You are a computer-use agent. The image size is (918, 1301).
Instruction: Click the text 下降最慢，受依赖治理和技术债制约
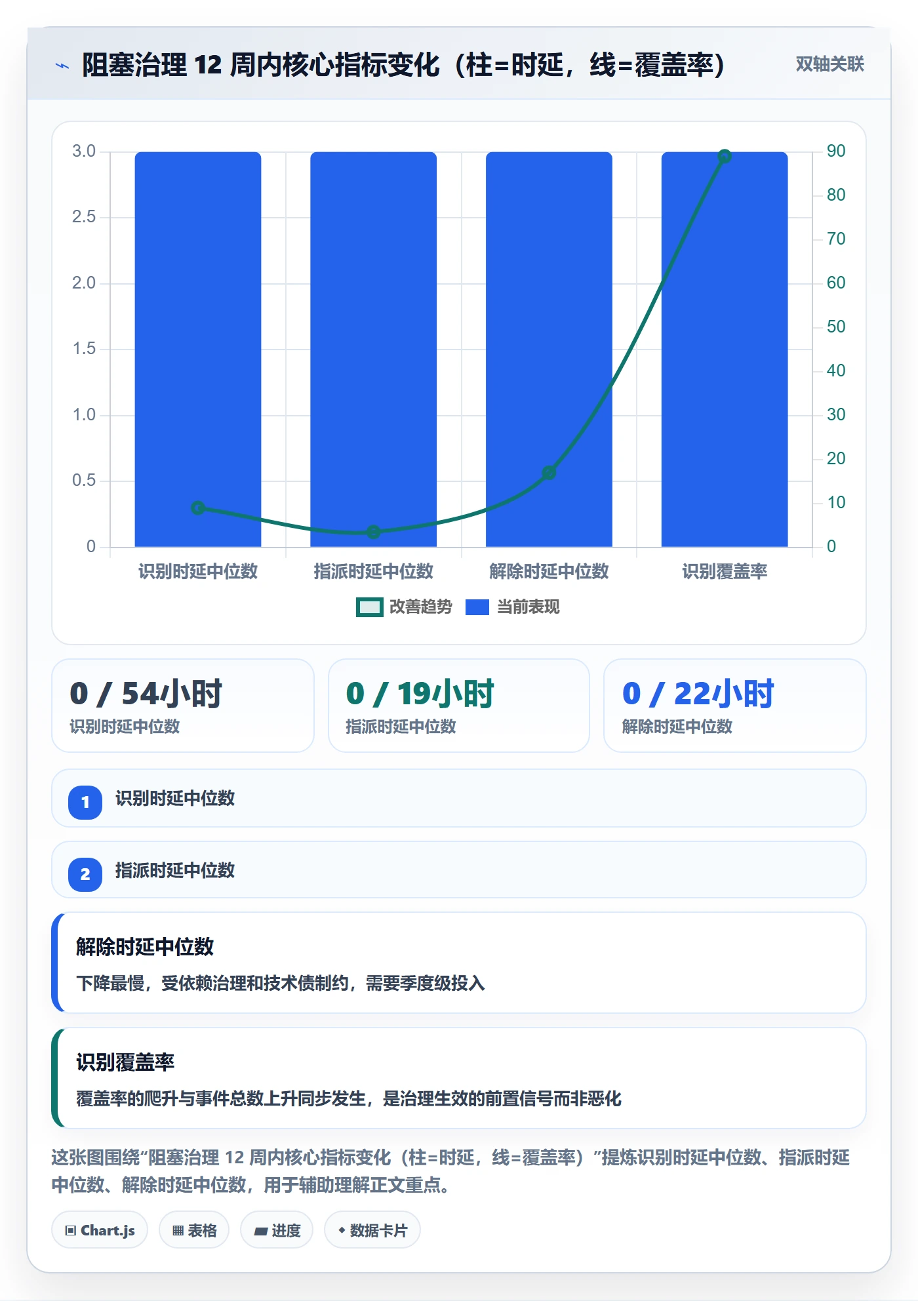pos(212,984)
